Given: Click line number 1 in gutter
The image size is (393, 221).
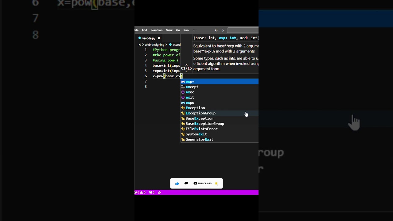Looking at the screenshot, I should click(146, 50).
